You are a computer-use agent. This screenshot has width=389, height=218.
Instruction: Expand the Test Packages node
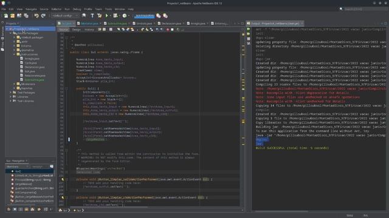pyautogui.click(x=11, y=93)
